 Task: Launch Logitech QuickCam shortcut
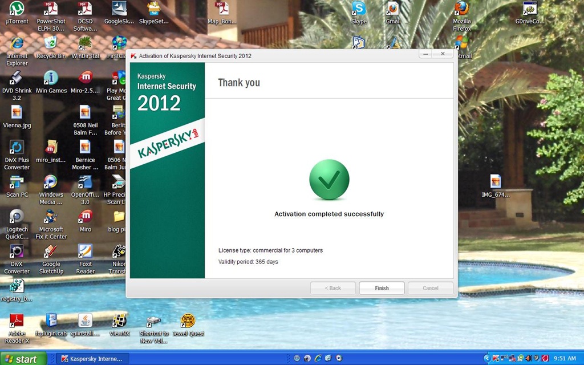coord(17,225)
